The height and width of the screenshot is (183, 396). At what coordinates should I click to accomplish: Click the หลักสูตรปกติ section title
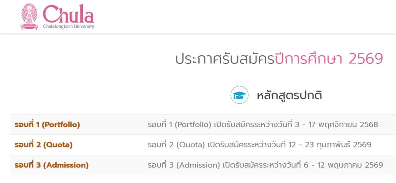pyautogui.click(x=289, y=95)
